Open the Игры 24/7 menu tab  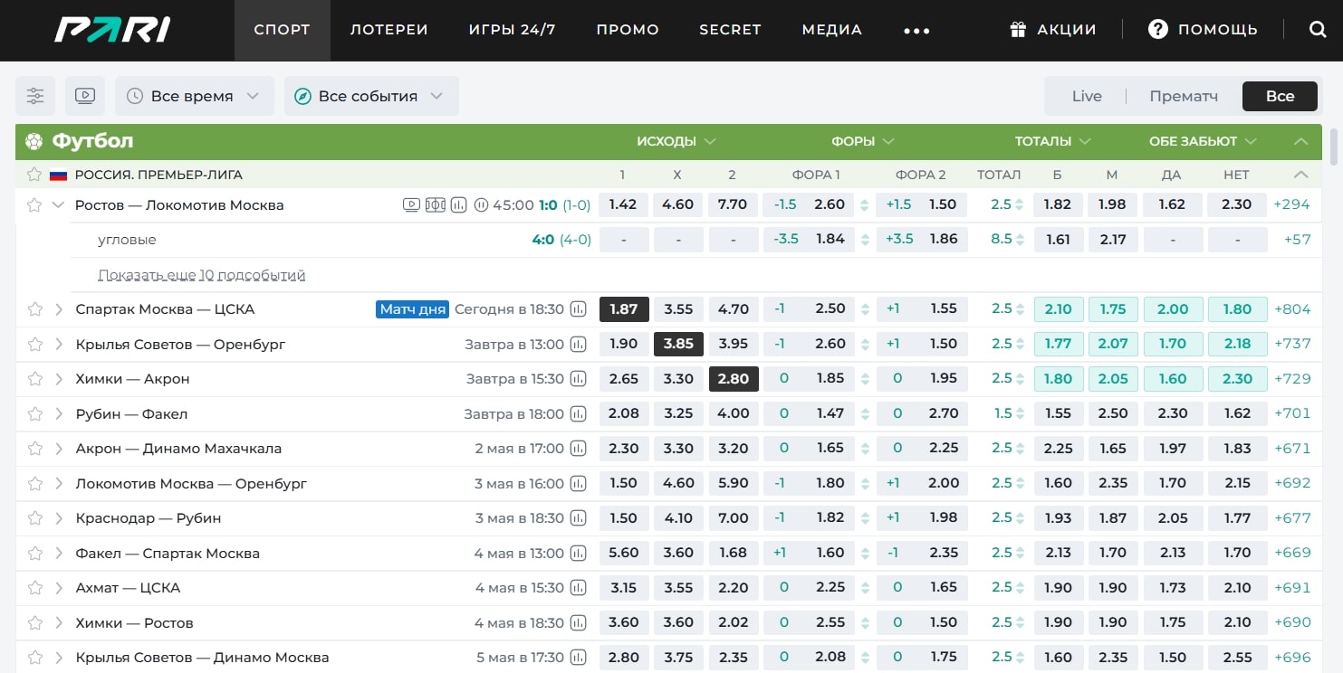click(x=513, y=30)
